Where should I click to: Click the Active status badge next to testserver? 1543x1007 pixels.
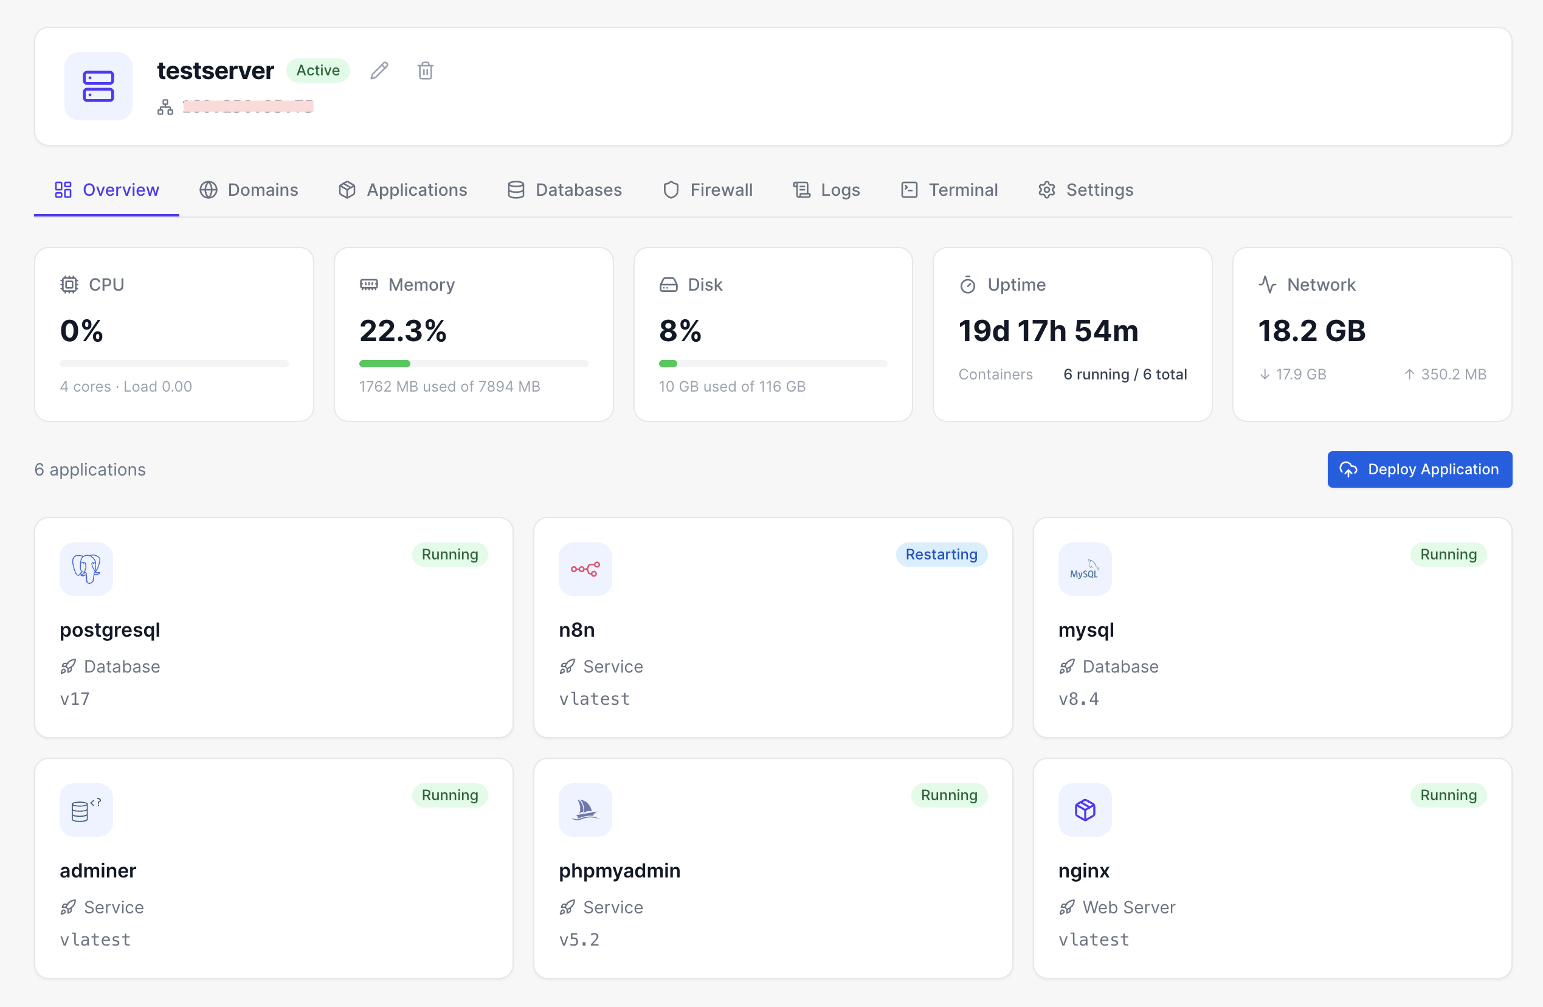[x=318, y=70]
